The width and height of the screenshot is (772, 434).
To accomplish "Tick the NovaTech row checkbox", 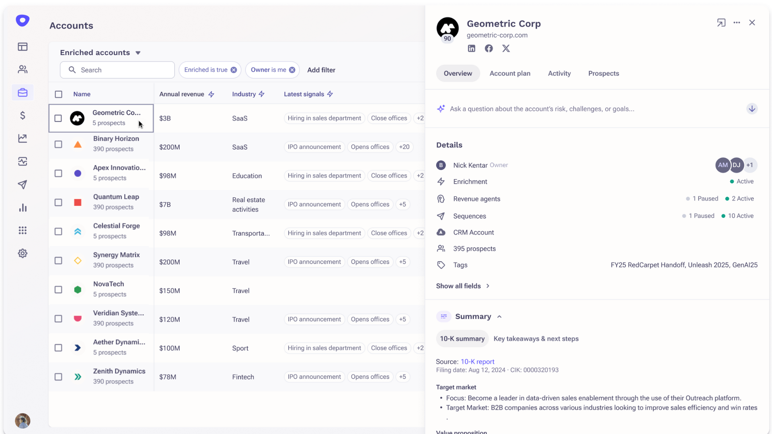I will pyautogui.click(x=58, y=290).
